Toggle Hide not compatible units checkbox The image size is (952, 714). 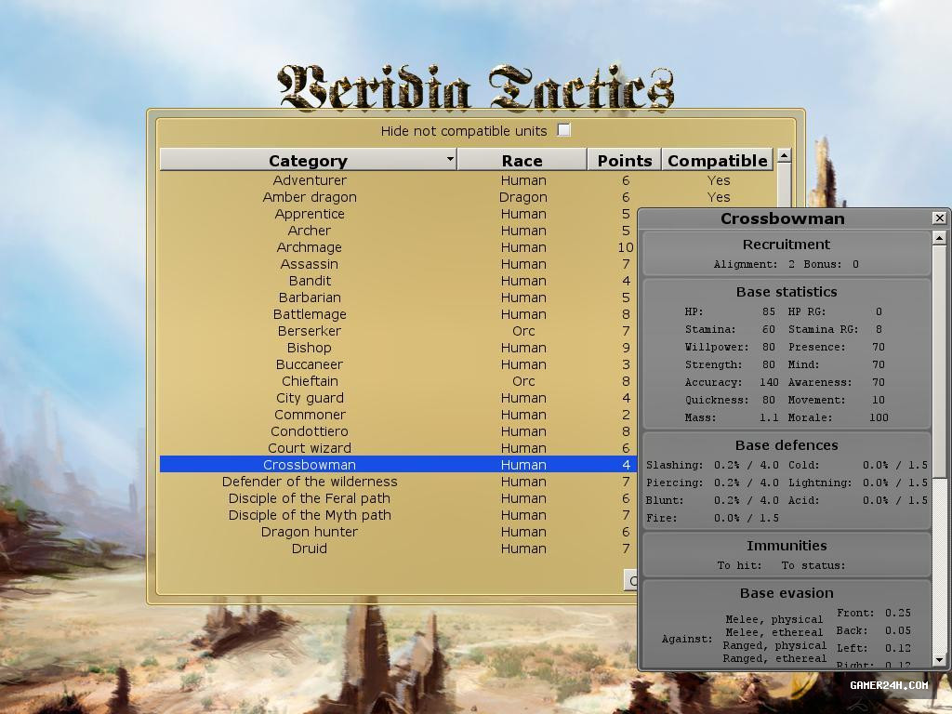[x=564, y=130]
